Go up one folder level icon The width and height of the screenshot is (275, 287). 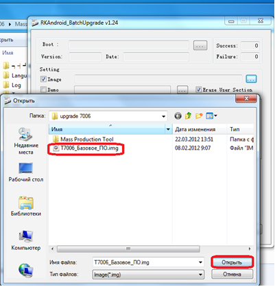tap(188, 116)
